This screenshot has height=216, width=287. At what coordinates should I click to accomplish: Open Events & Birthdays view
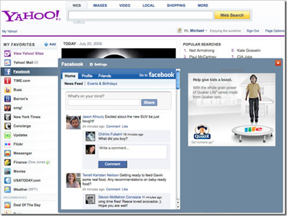102,83
